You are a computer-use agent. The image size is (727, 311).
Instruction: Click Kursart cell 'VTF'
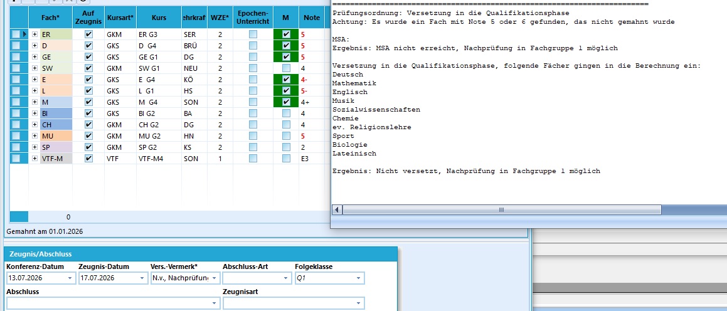[x=120, y=159]
